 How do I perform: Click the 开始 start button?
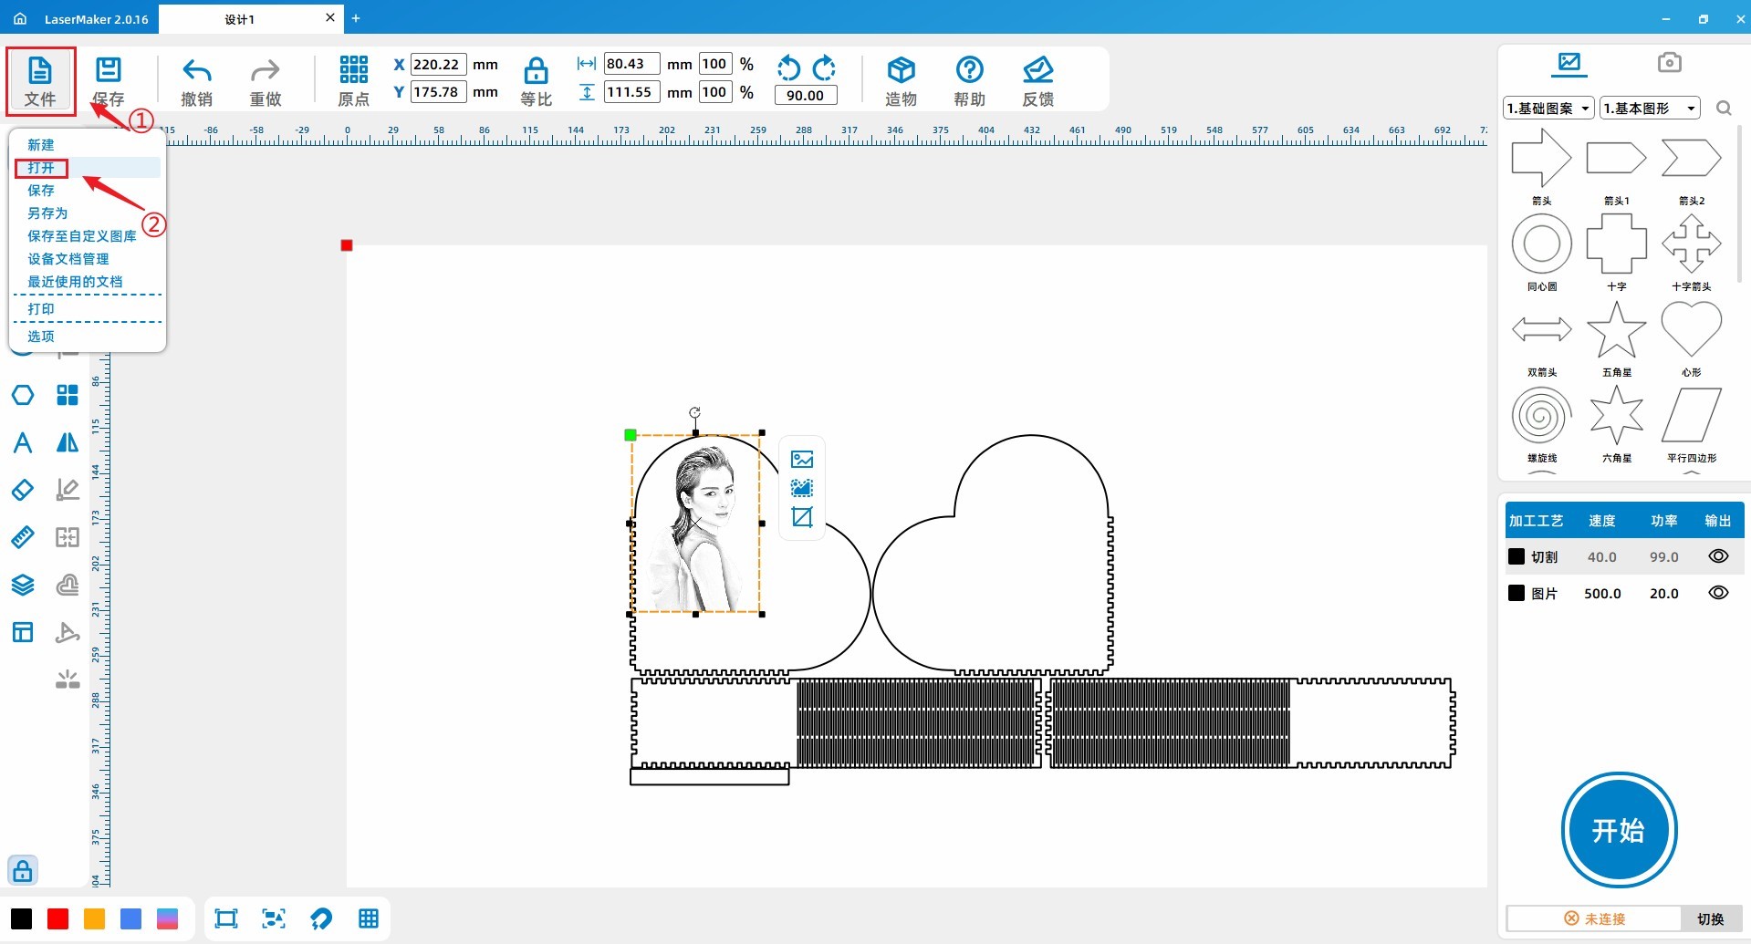1619,830
